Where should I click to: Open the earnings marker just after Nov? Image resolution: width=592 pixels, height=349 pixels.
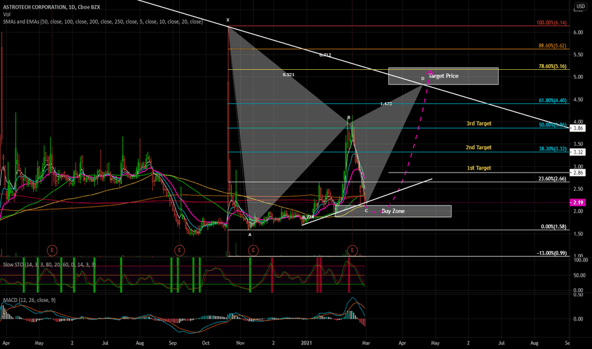(x=253, y=250)
